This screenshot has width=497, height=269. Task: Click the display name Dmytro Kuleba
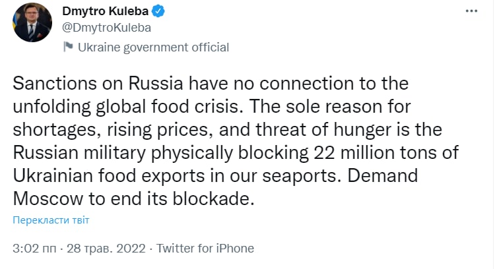(x=105, y=12)
